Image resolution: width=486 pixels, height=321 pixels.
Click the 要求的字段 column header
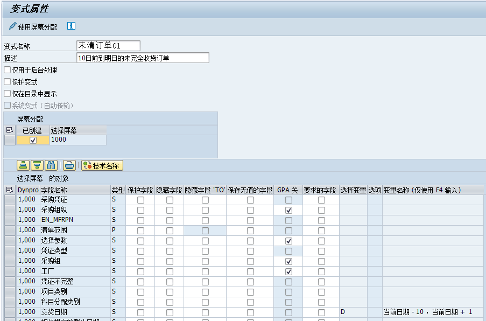(320, 190)
